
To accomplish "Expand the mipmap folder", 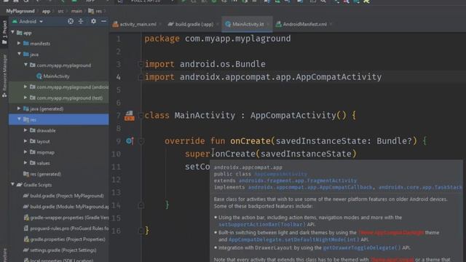I will coord(25,152).
